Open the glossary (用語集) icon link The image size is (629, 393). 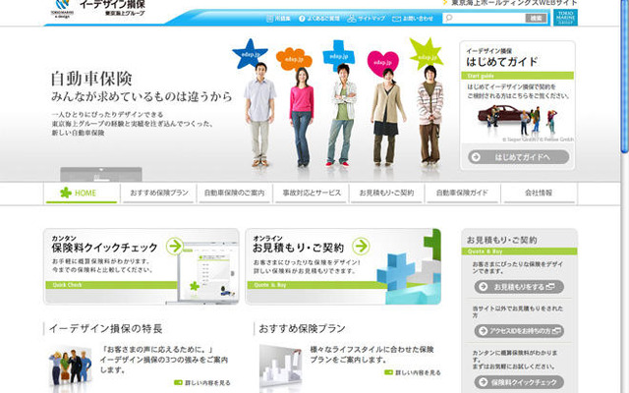[278, 19]
